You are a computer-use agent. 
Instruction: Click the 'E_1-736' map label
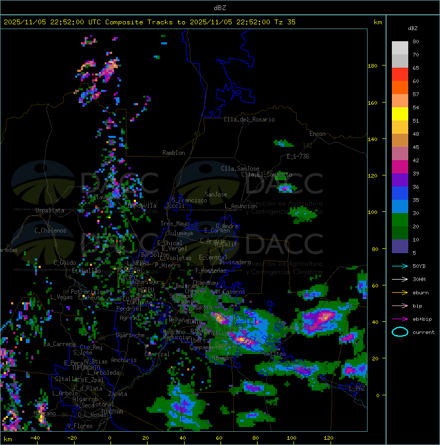point(298,156)
